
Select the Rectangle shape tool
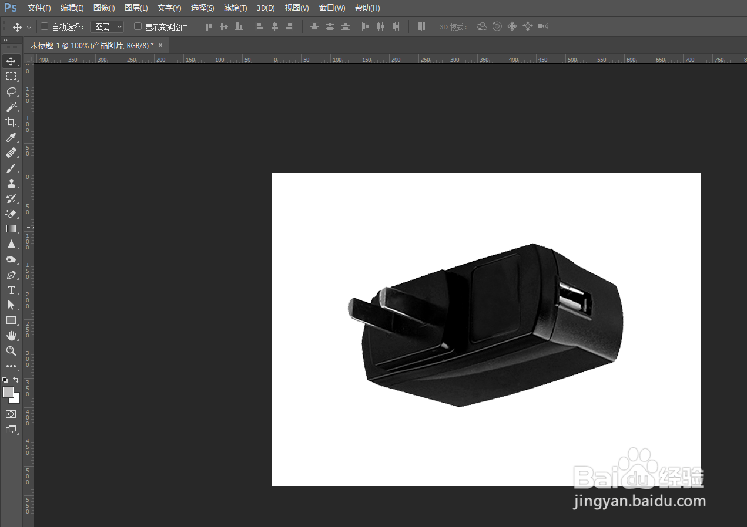11,320
